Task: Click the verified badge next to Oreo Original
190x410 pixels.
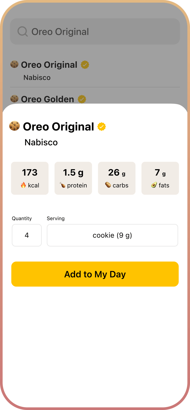Action: tap(101, 127)
